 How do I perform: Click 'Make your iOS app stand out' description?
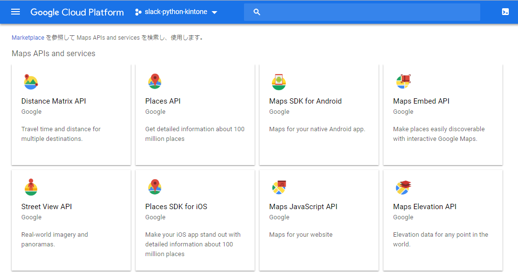[x=193, y=244]
